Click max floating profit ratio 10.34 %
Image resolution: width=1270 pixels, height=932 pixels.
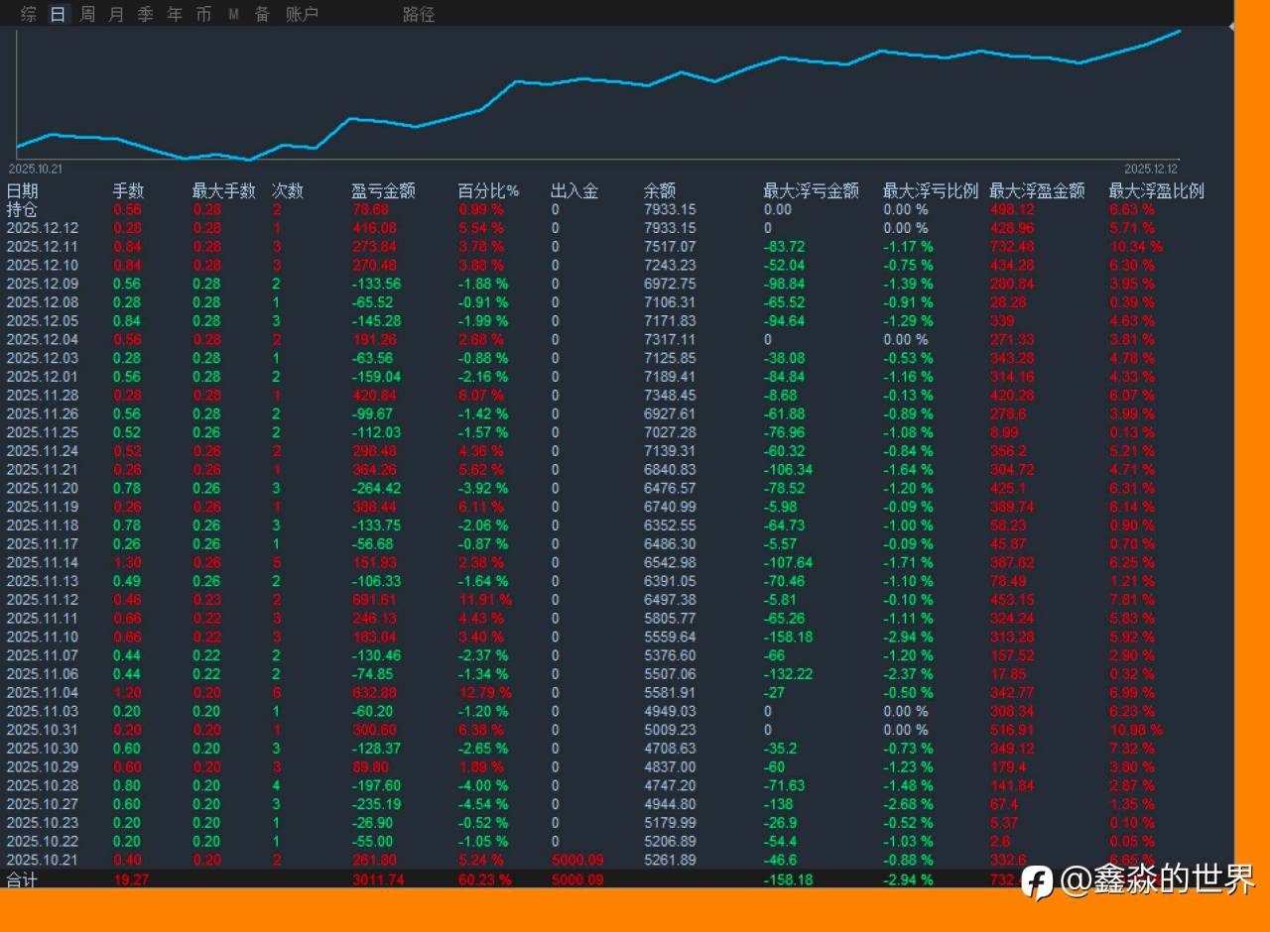tap(1136, 247)
